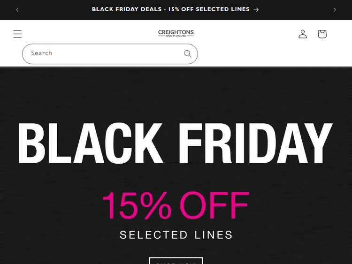Go to homepage via Creightons logo
Image resolution: width=352 pixels, height=264 pixels.
coord(176,33)
